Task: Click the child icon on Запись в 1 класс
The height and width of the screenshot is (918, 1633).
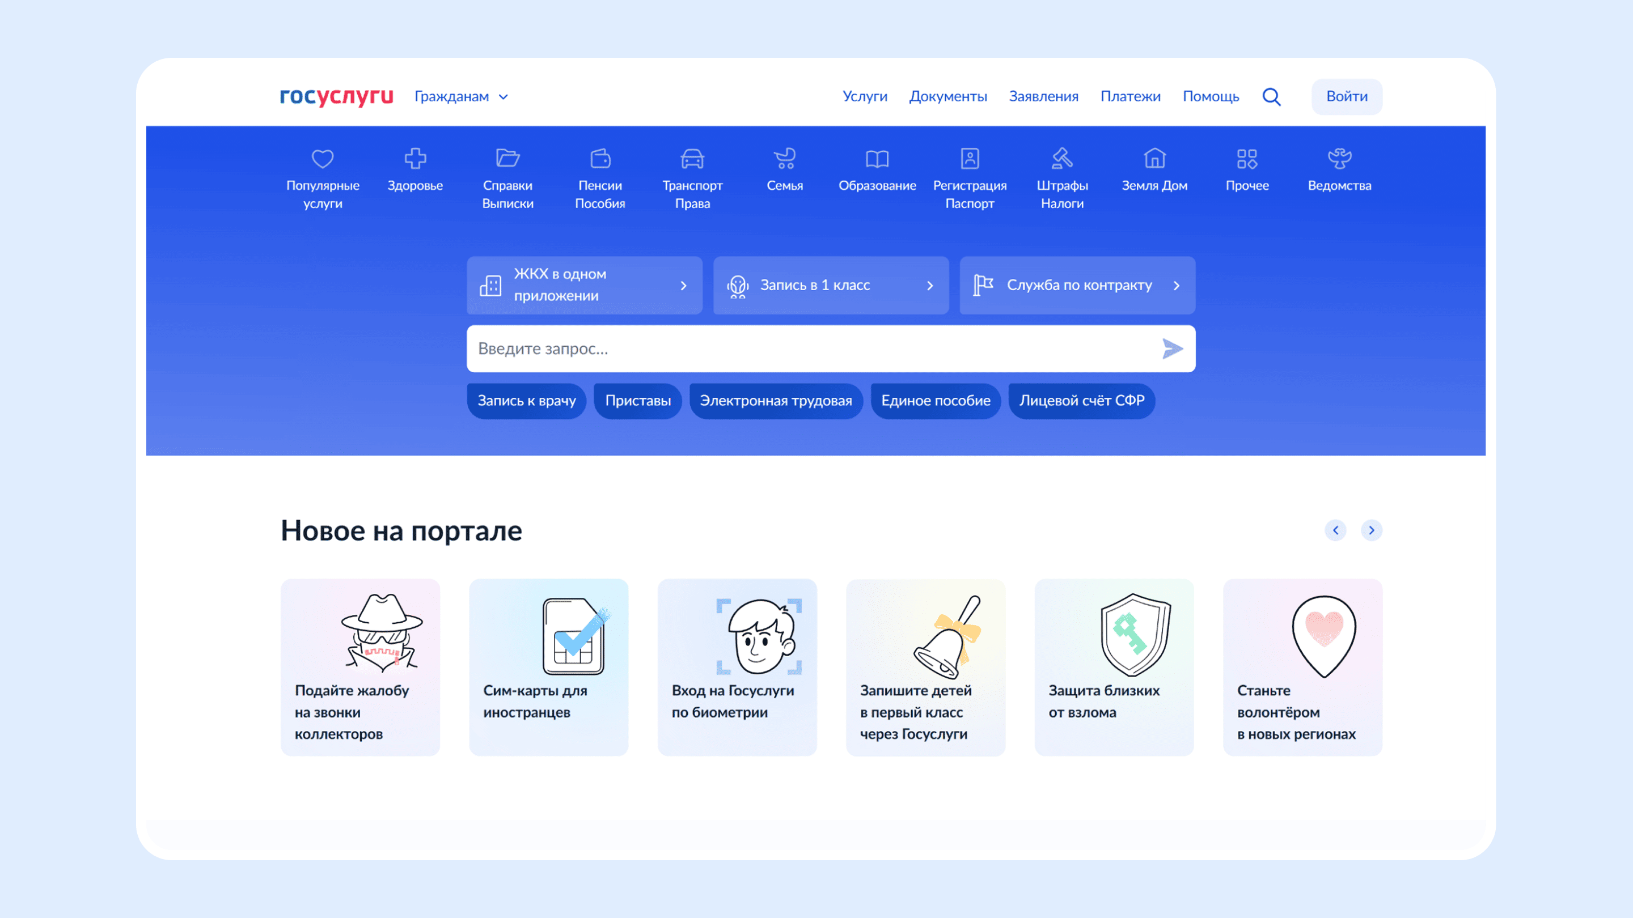Action: pyautogui.click(x=737, y=286)
